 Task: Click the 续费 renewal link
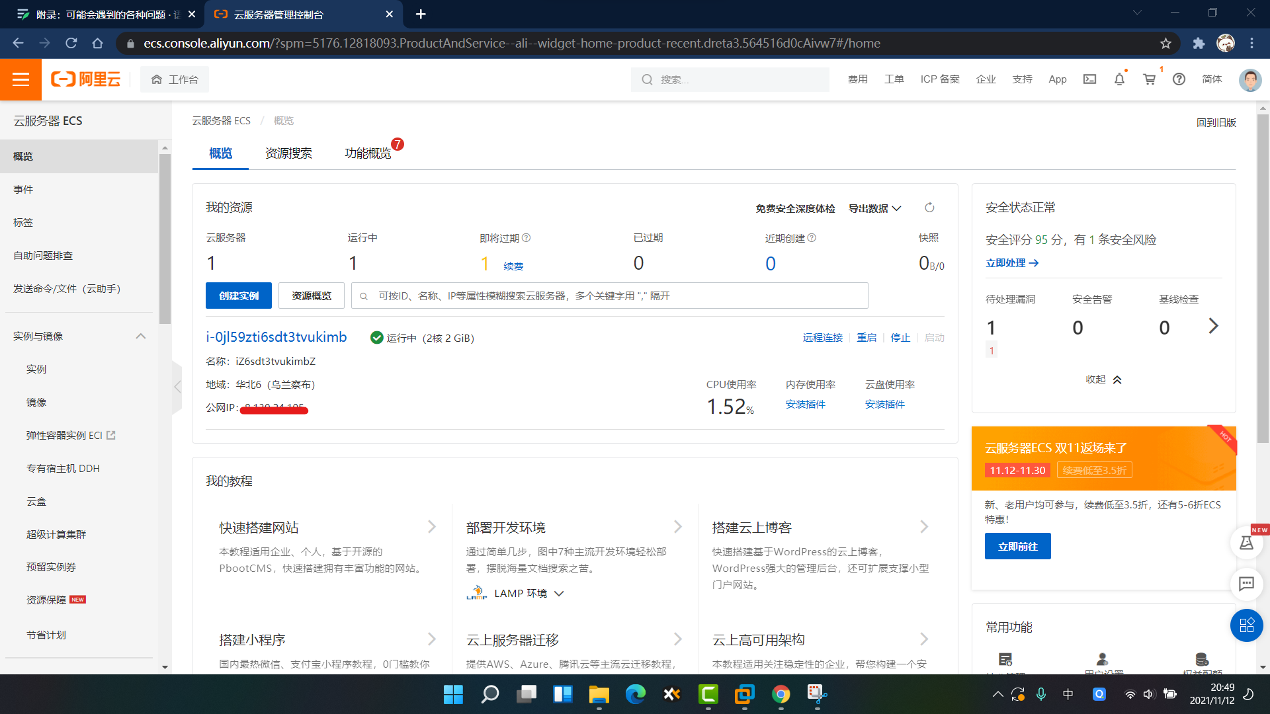[x=513, y=266]
